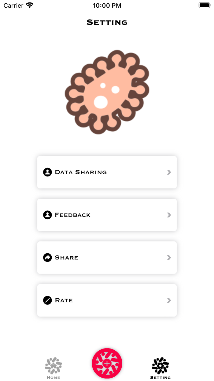Screen dimensions: 214x381
Task: Tap the arrow icon beside Share
Action: click(x=47, y=258)
